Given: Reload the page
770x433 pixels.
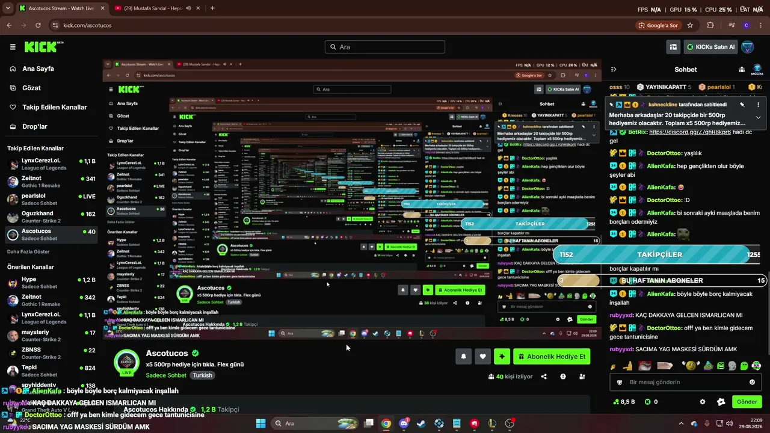Looking at the screenshot, I should point(38,25).
